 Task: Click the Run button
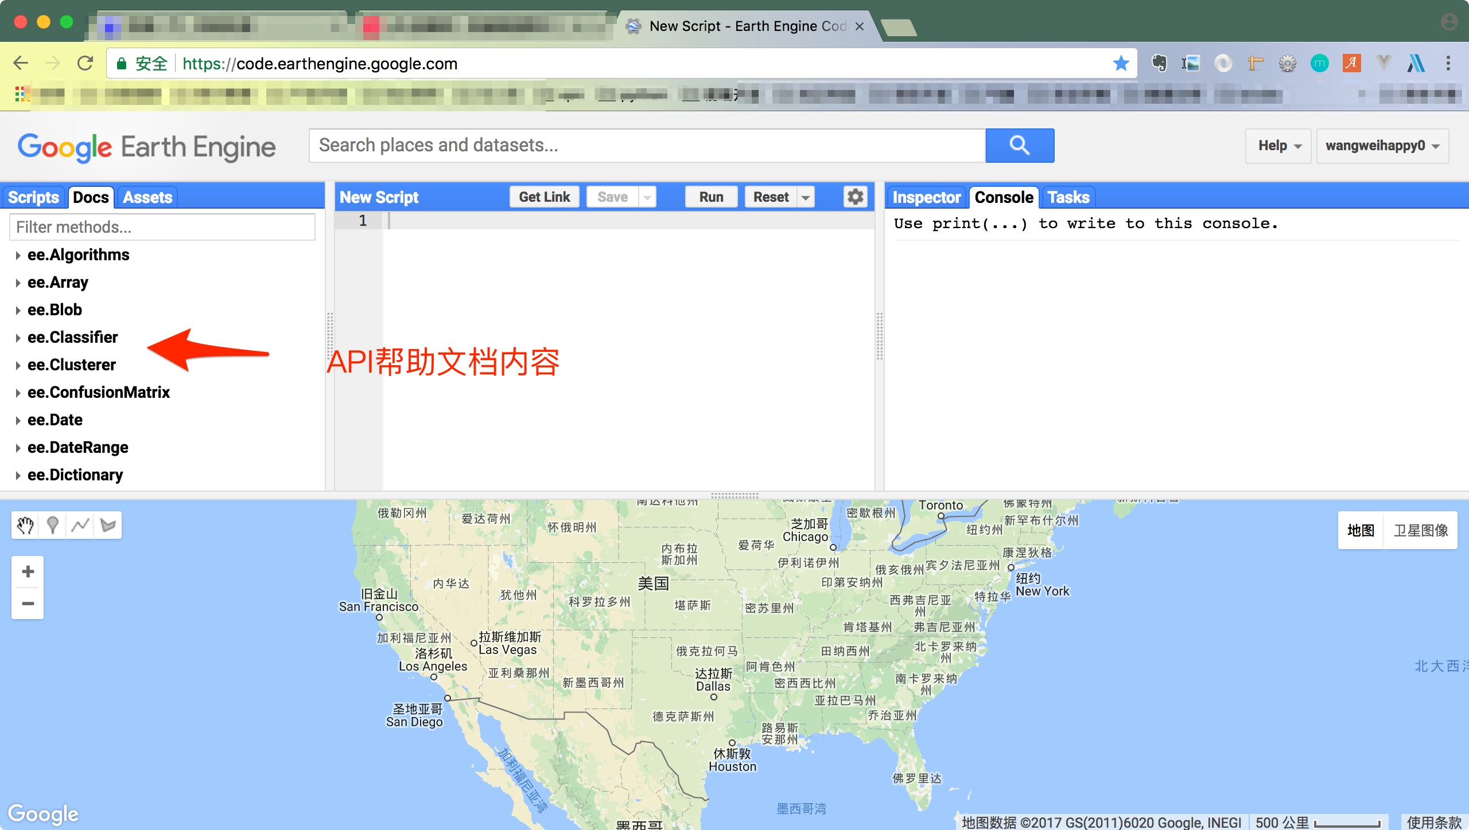pyautogui.click(x=711, y=197)
